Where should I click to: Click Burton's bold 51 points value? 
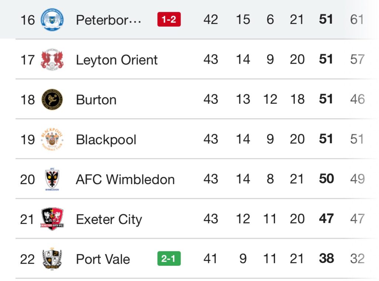326,100
